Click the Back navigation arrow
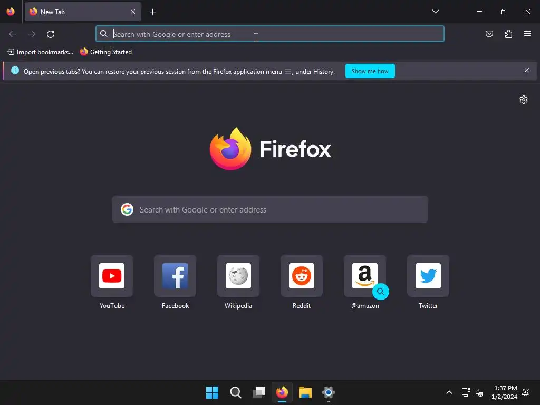540x405 pixels. coord(13,34)
